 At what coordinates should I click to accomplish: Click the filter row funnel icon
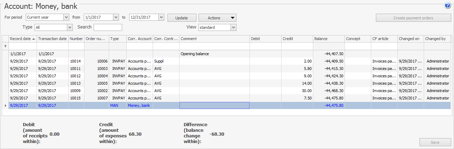5,46
